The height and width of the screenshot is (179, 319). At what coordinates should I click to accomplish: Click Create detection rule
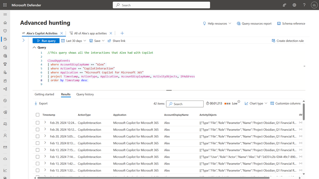(288, 41)
